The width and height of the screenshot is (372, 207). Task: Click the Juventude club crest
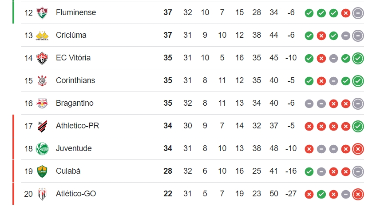click(x=42, y=149)
